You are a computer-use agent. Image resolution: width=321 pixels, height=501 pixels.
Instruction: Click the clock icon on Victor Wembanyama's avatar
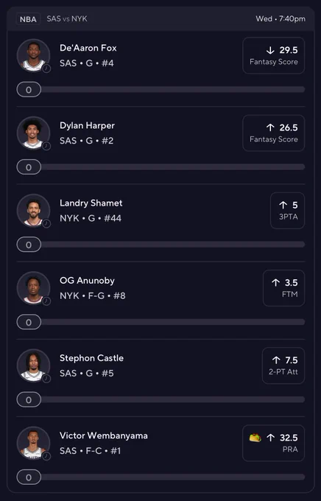[x=46, y=456]
